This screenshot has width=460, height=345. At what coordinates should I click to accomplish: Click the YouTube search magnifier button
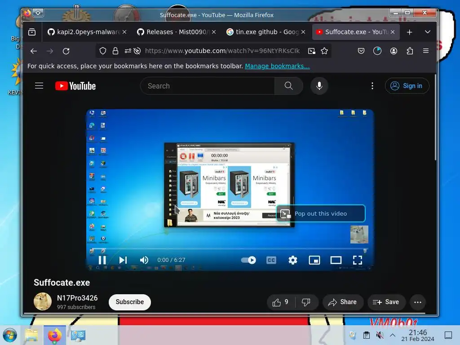[289, 86]
